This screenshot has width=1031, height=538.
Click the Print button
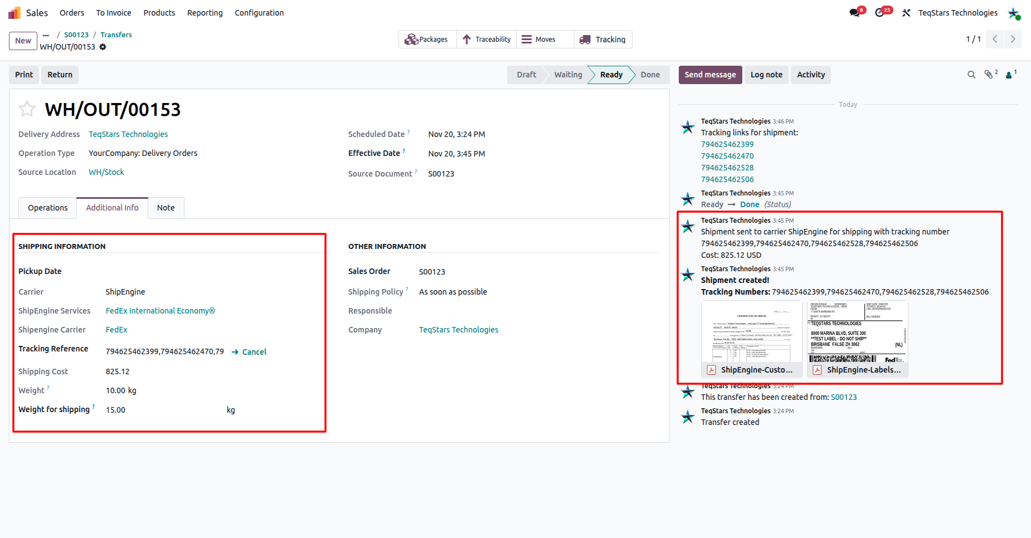24,75
